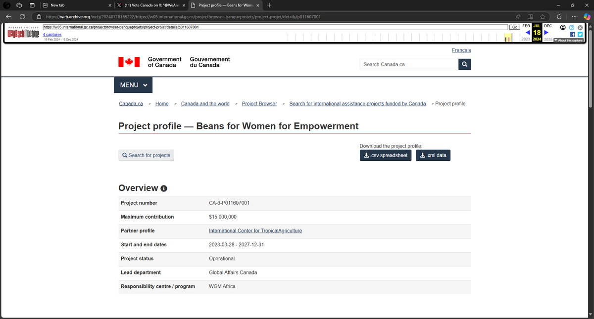
Task: Click the Canada.ca breadcrumb link
Action: coord(131,104)
